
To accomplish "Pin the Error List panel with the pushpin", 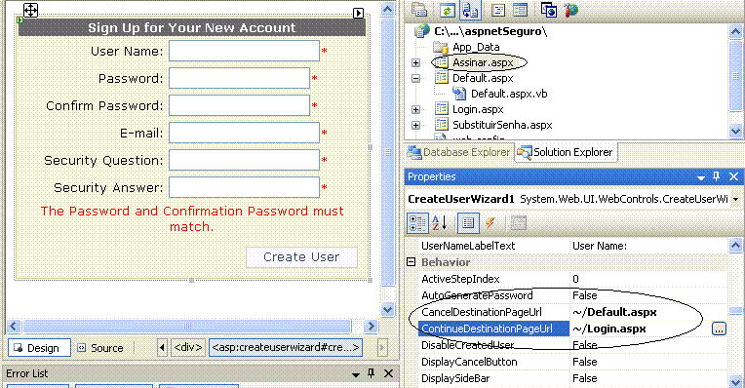I will (x=372, y=373).
